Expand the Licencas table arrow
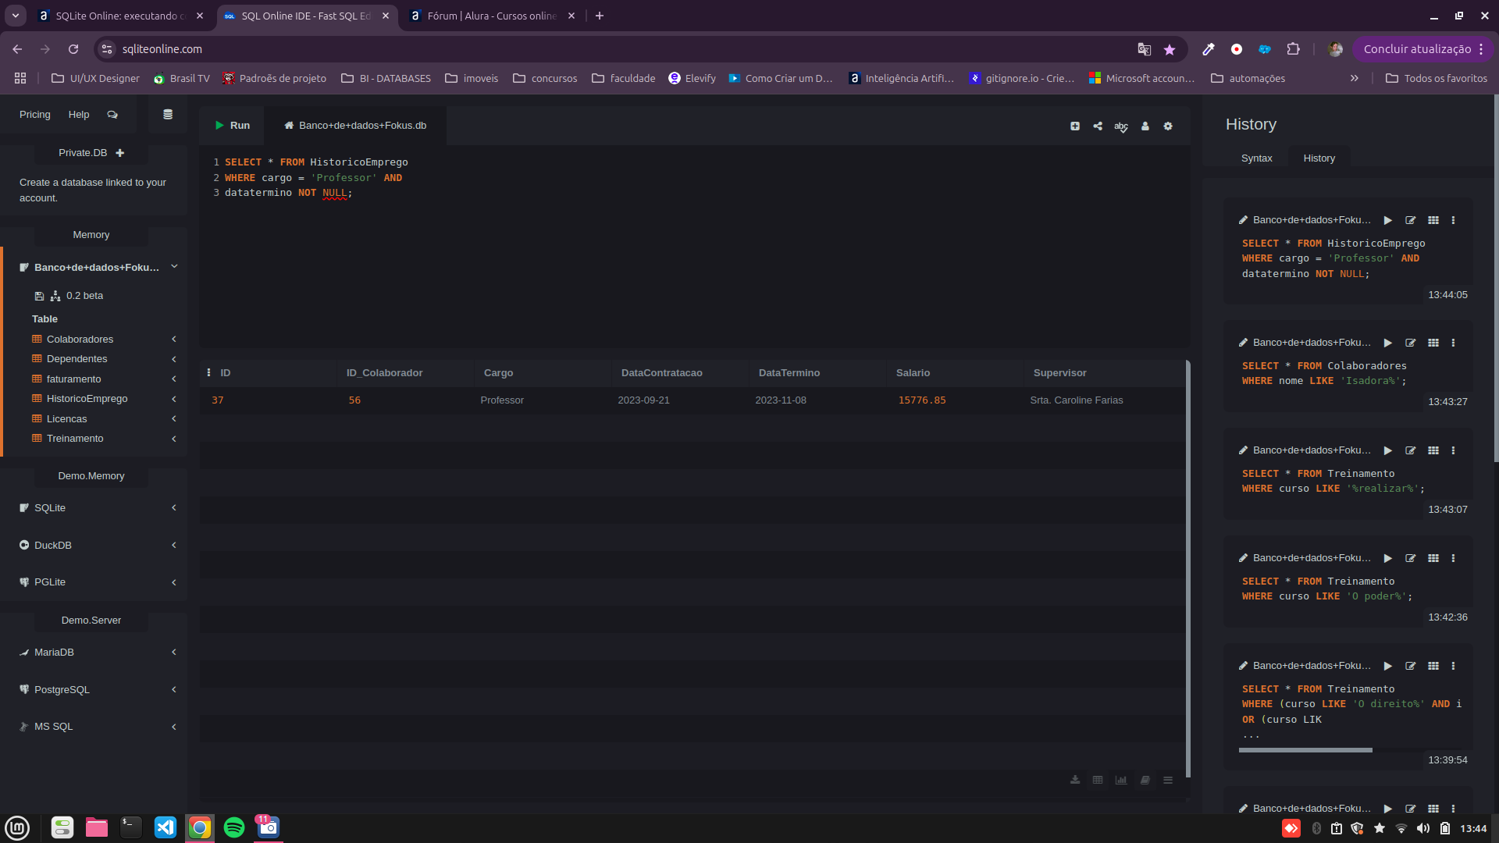Image resolution: width=1499 pixels, height=843 pixels. tap(174, 419)
